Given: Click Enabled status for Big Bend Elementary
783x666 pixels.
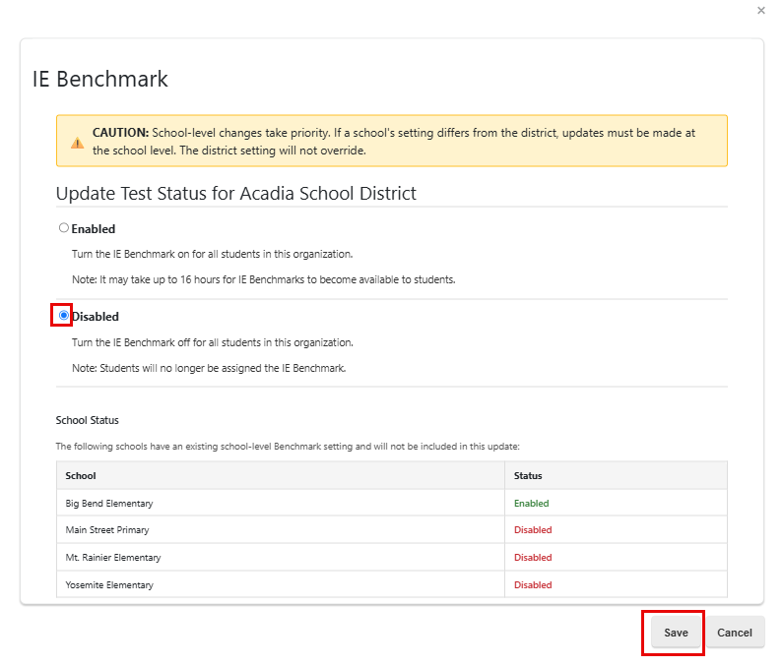Looking at the screenshot, I should click(x=531, y=504).
